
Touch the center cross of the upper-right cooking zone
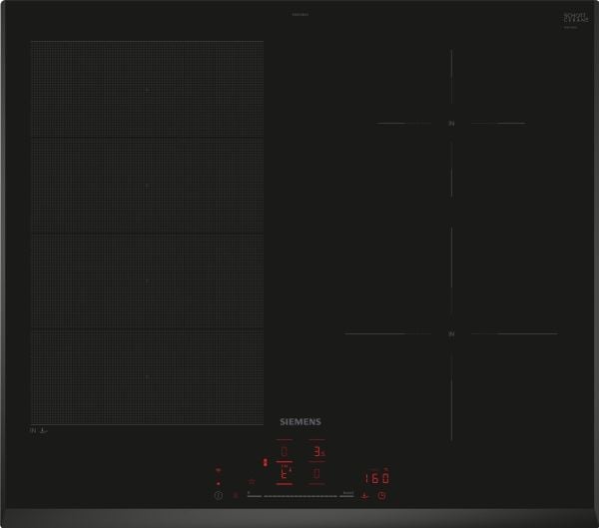pos(451,124)
